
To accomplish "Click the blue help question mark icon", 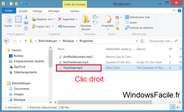I will pyautogui.click(x=179, y=11).
